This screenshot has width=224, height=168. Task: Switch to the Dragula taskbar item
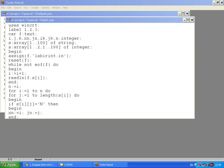tap(40, 165)
